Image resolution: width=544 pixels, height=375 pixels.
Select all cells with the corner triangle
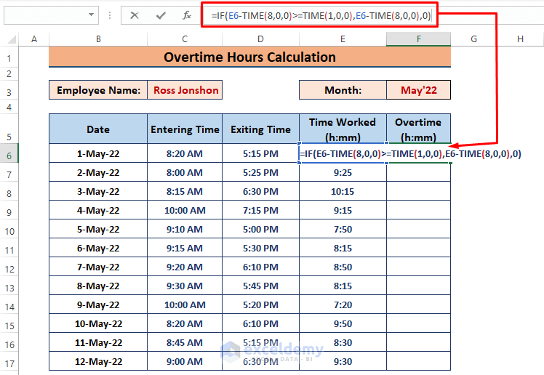[12, 39]
